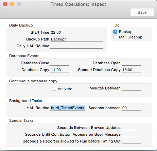Select the Backup Path field

[77, 39]
